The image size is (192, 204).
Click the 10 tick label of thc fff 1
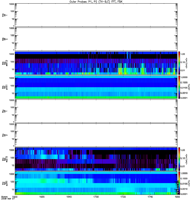tap(13, 115)
